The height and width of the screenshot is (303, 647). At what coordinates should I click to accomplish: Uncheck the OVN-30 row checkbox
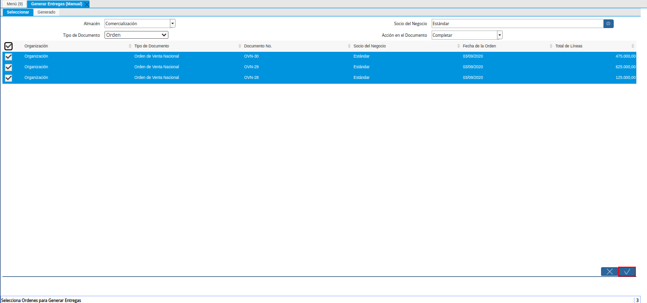pyautogui.click(x=8, y=57)
